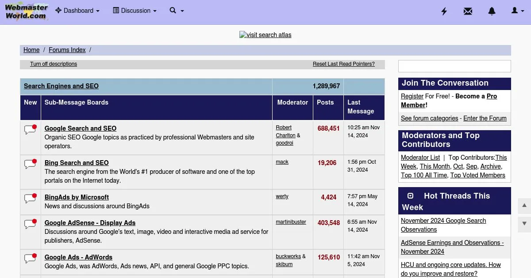Click the 1,289,967 total posts figure
This screenshot has height=278, width=531.
click(326, 86)
